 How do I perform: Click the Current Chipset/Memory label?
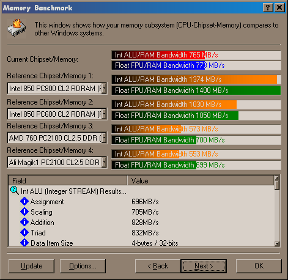[x=42, y=59]
